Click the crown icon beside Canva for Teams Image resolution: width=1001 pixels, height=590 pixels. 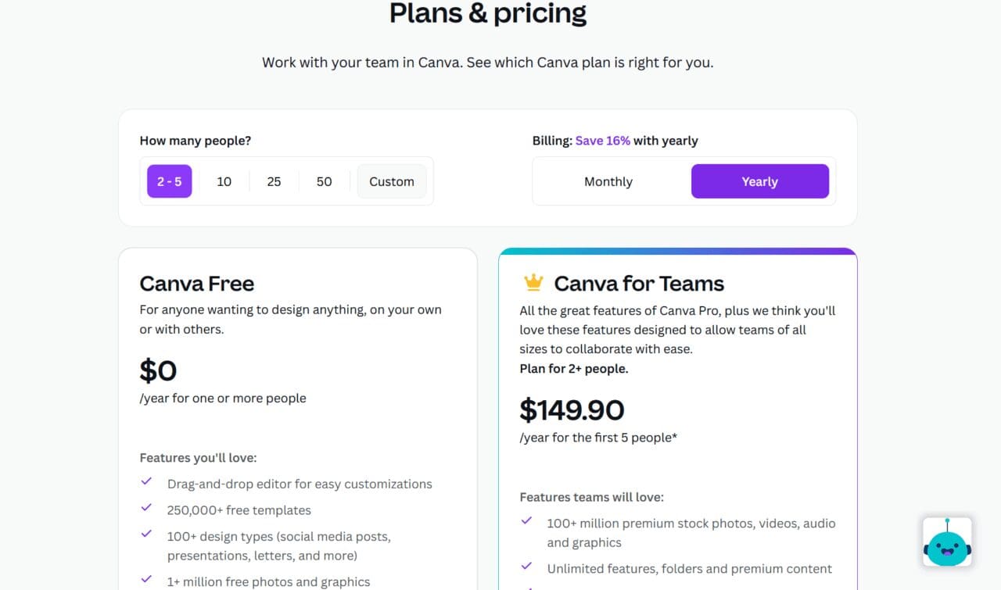click(x=533, y=282)
